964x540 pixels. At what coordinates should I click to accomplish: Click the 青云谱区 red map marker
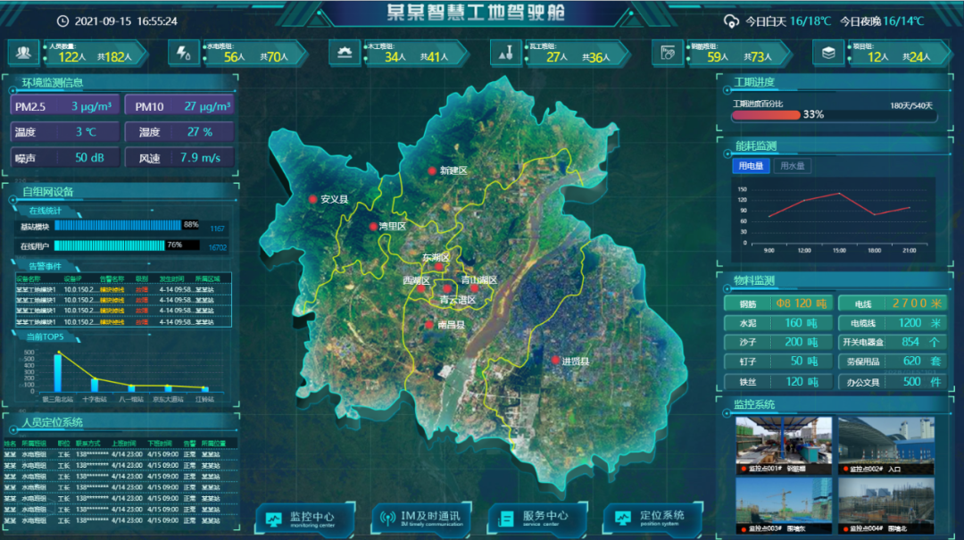tap(447, 288)
